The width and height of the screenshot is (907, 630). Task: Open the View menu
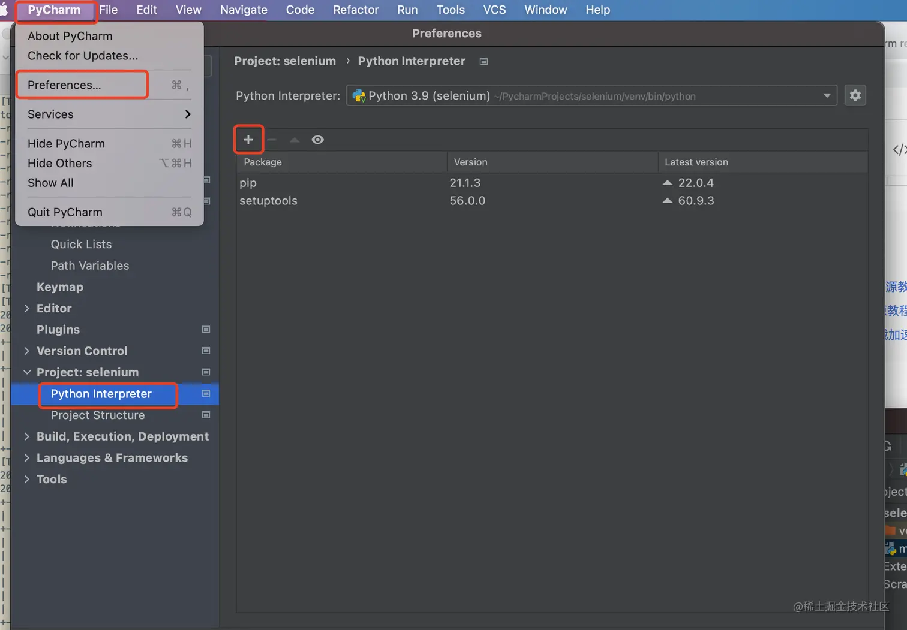coord(188,10)
